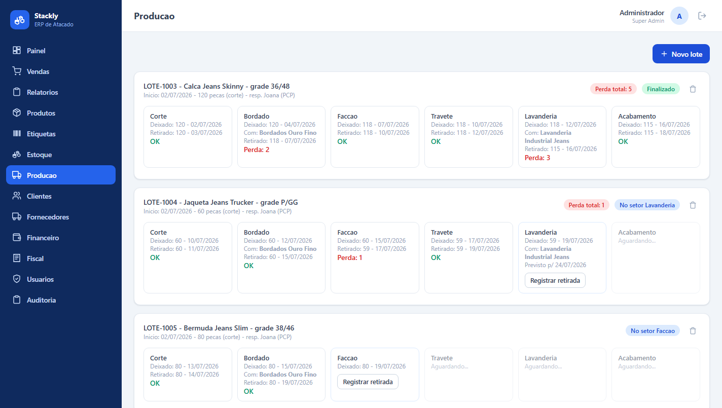Click 'Perda: 3' in LOTE-1003 Lavanderia

[537, 158]
